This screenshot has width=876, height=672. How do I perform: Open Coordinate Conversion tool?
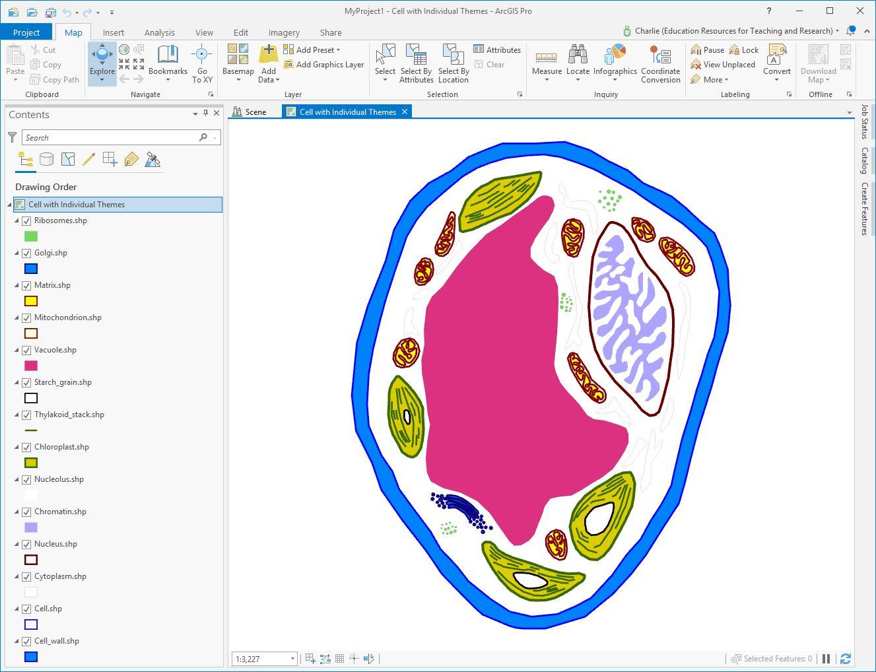pos(660,57)
